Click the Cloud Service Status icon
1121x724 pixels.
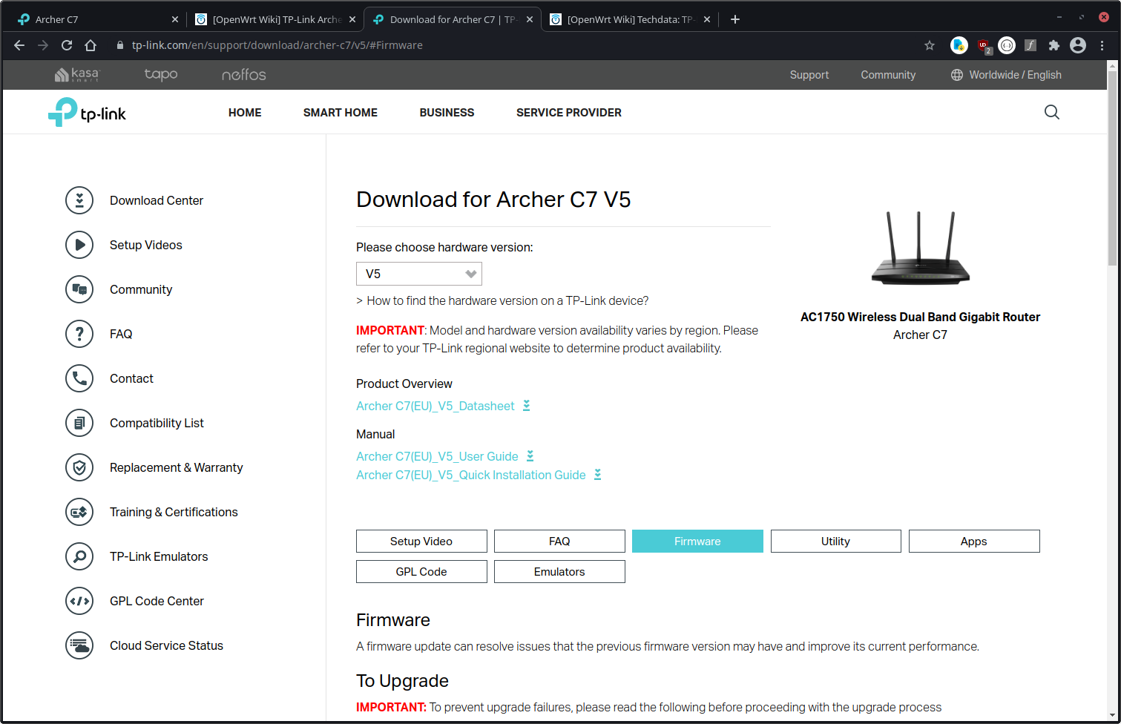click(79, 645)
